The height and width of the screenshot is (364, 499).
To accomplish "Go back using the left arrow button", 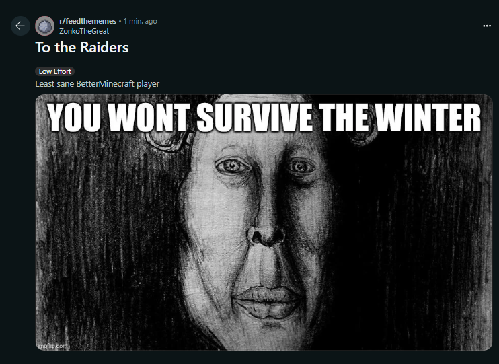I will tap(20, 26).
